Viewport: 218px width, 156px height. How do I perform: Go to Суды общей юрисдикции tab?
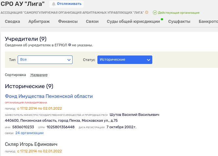coord(133,21)
